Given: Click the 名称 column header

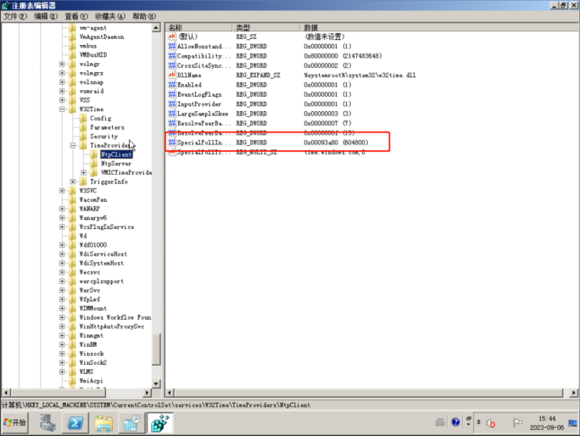Looking at the screenshot, I should 197,28.
